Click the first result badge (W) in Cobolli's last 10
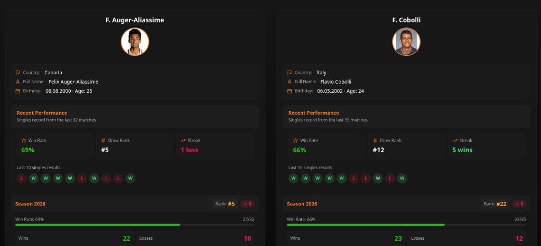Screen dimensions: 541x246 [294, 178]
